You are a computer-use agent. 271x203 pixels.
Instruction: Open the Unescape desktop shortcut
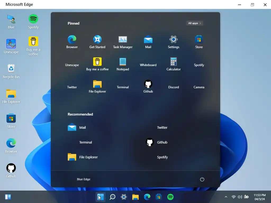click(11, 46)
